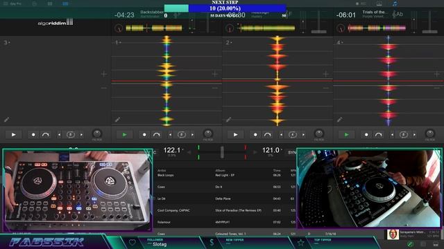Zoom in waveform with plus on deck 1

(214, 74)
